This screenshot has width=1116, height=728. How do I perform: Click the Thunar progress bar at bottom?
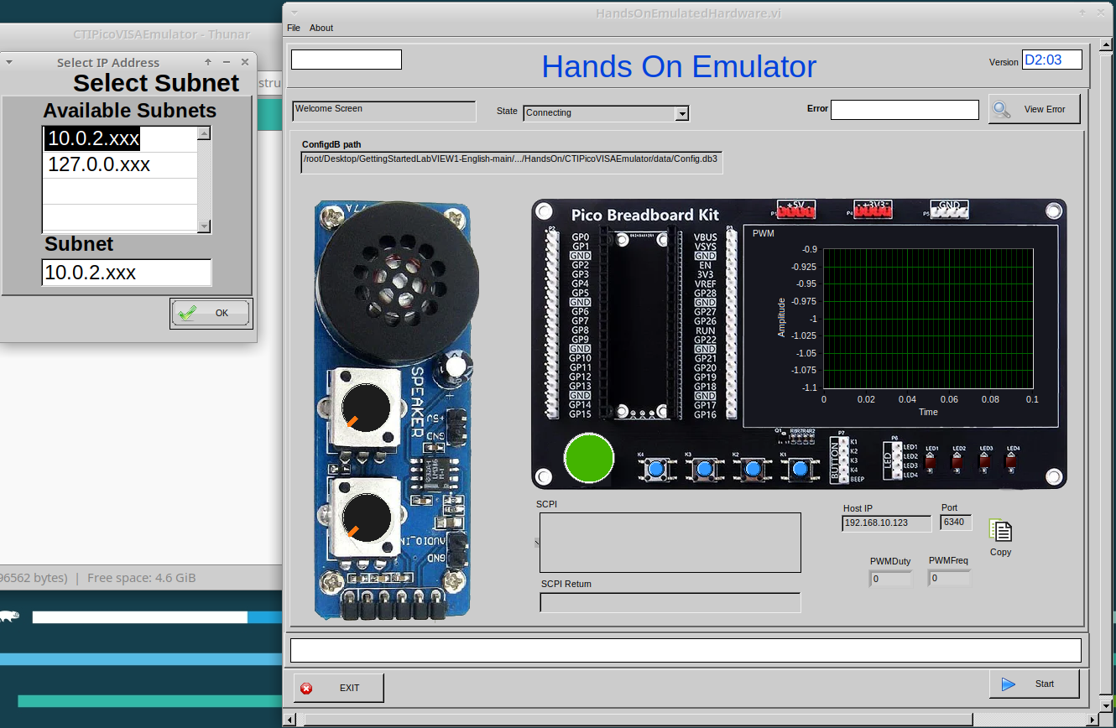coord(158,617)
